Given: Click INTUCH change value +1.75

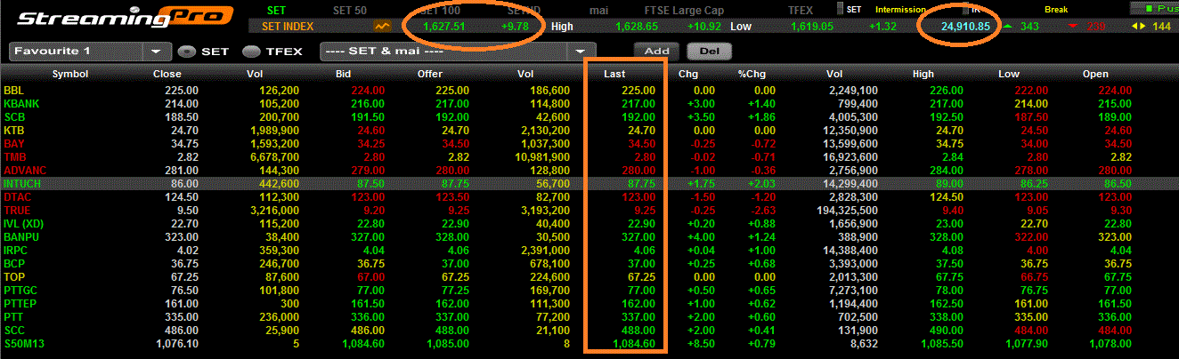Looking at the screenshot, I should pos(701,183).
